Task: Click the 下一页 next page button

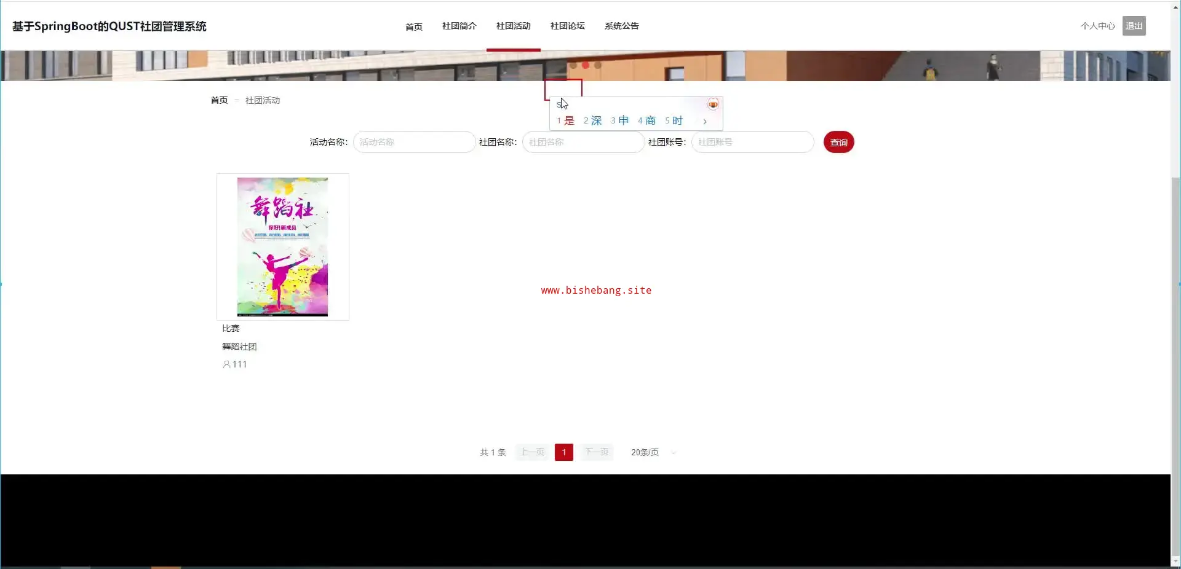Action: pyautogui.click(x=597, y=452)
